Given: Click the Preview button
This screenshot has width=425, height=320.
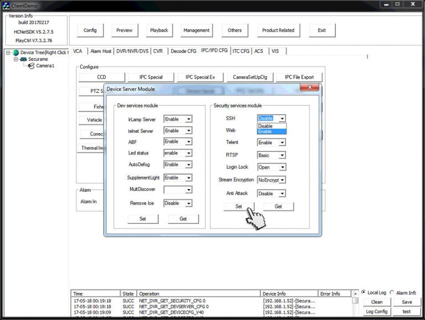Looking at the screenshot, I should pos(125,30).
